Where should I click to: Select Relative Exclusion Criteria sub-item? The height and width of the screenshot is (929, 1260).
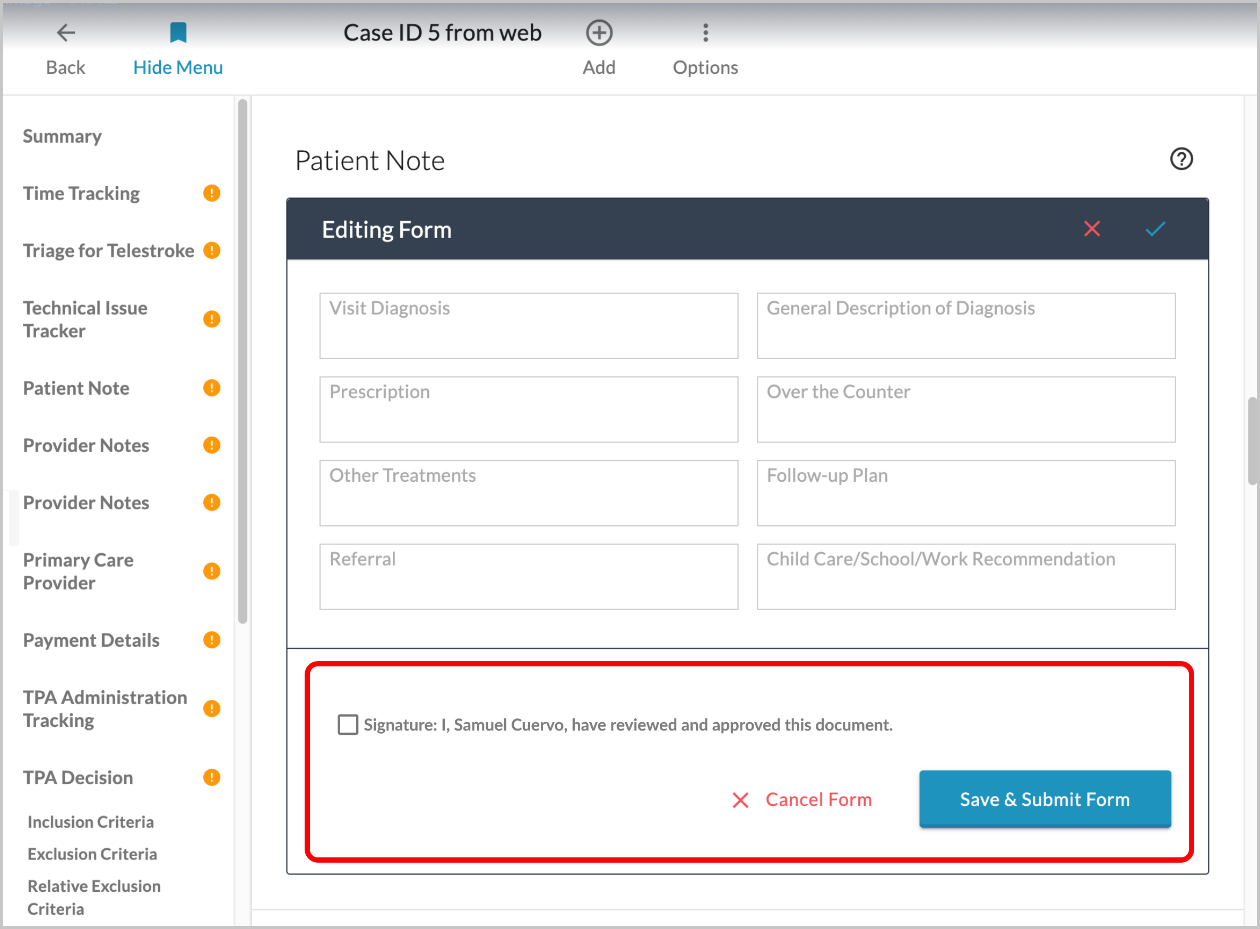[94, 898]
